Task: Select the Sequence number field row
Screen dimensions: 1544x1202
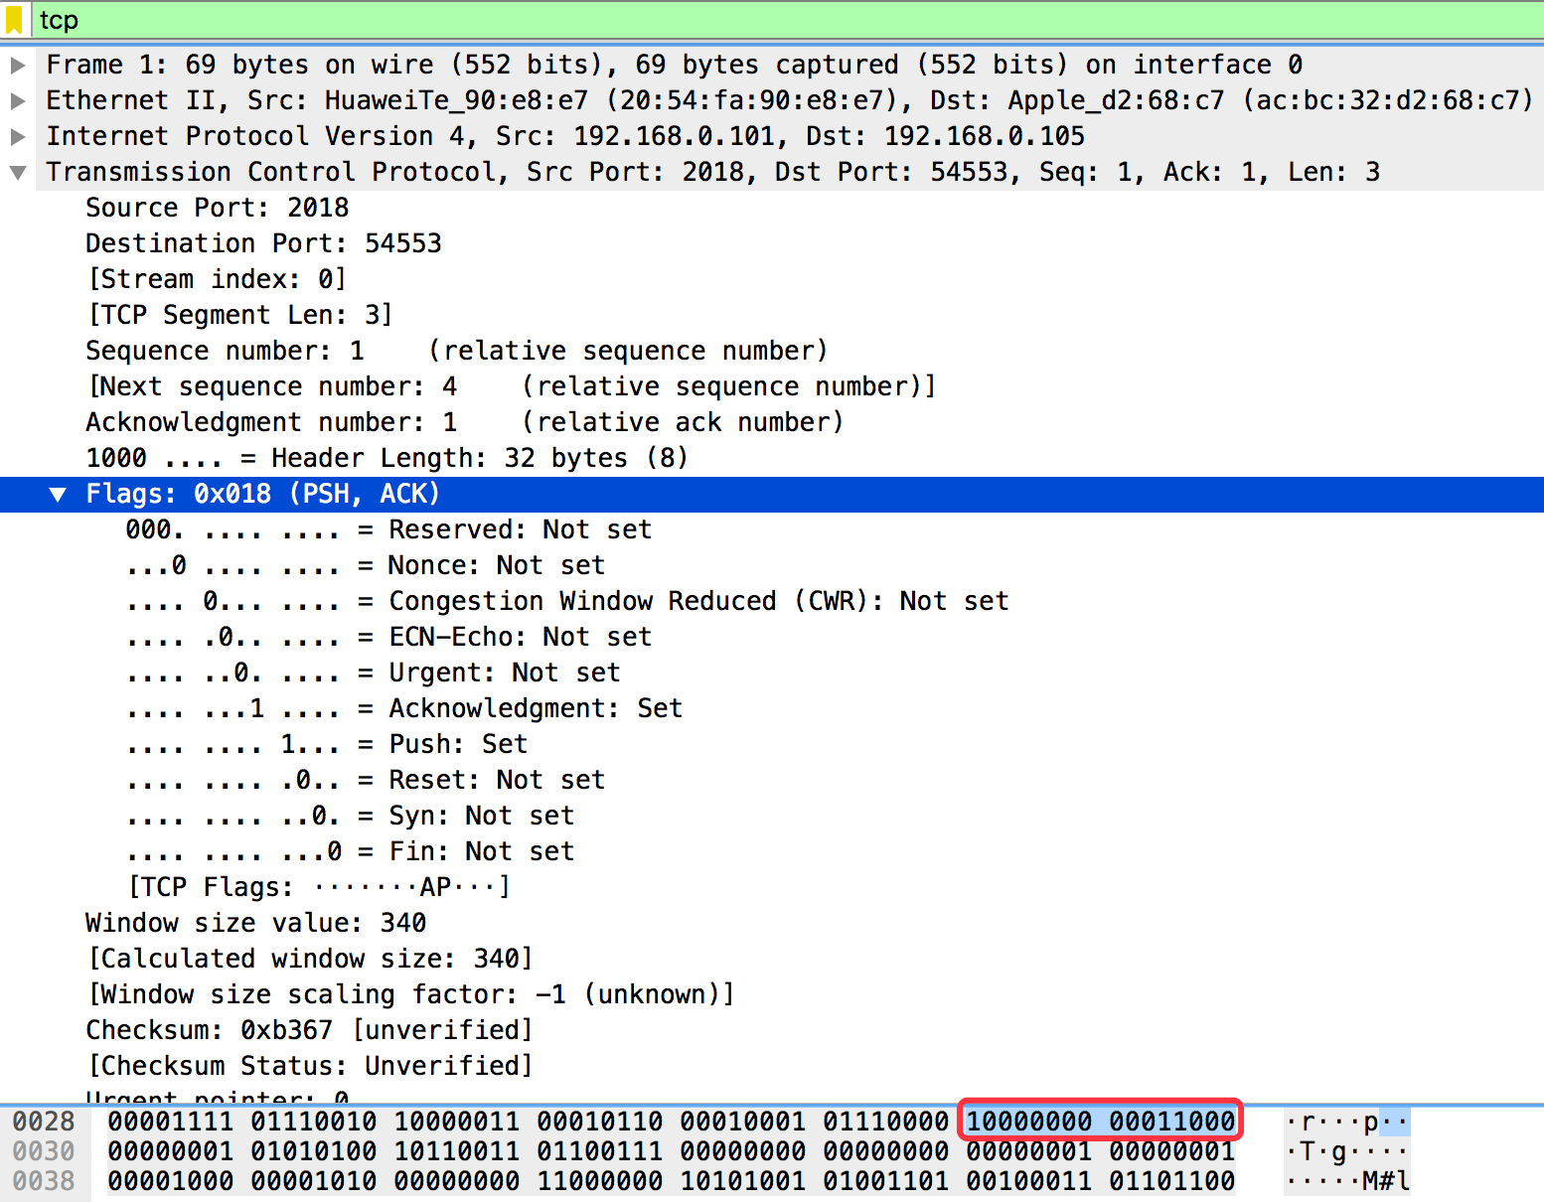Action: pyautogui.click(x=225, y=351)
